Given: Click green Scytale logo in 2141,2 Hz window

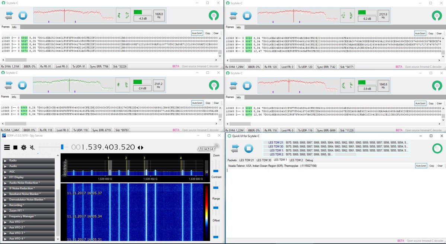Looking at the screenshot, I should point(214,85).
